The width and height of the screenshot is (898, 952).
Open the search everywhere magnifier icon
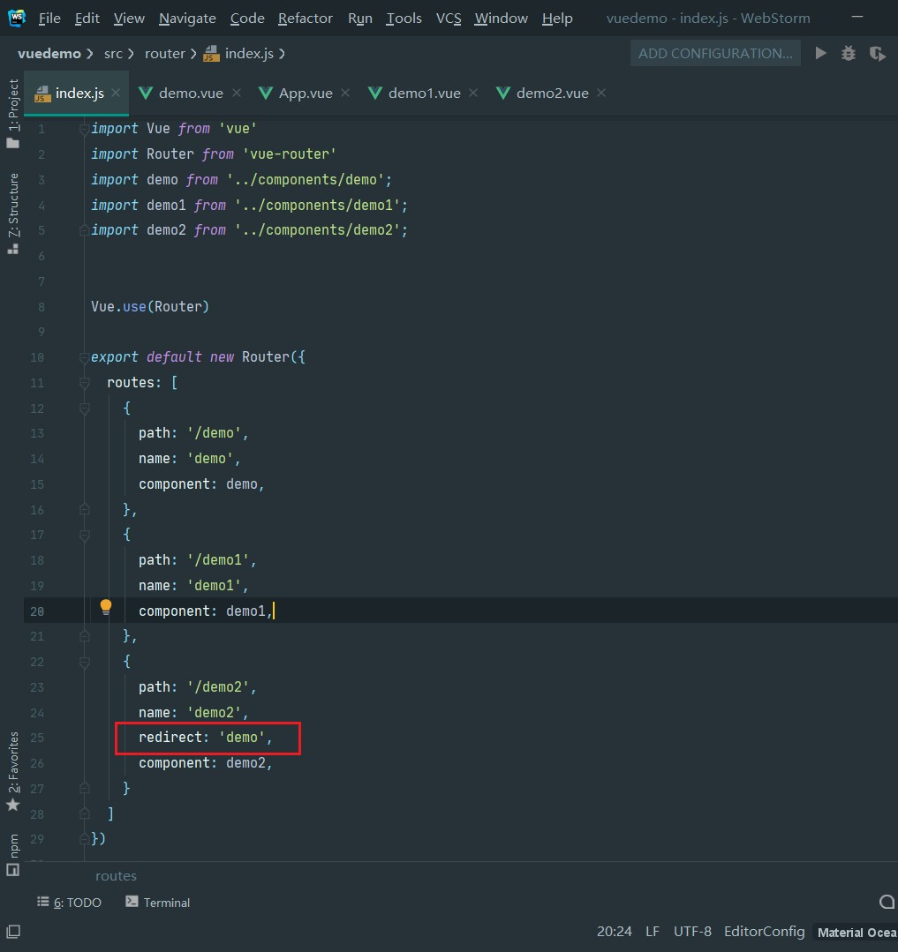887,902
